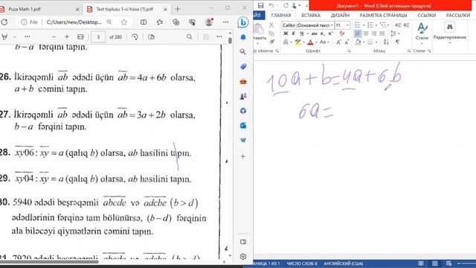Screen dimensions: 476x268
Task: Open Shopping tag in Edge sidebar
Action: (x=243, y=66)
